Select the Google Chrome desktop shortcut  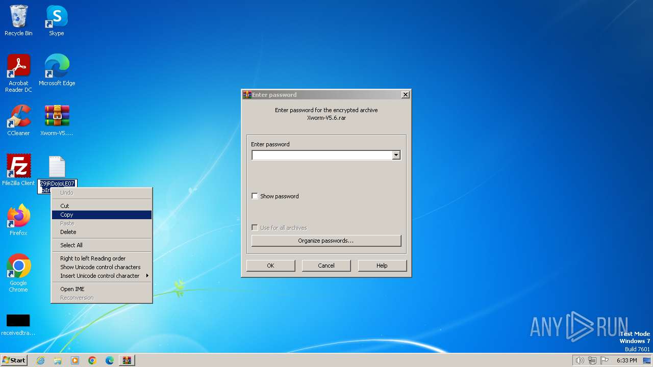pos(18,273)
